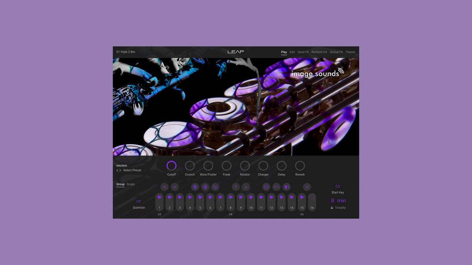Image resolution: width=472 pixels, height=265 pixels.
Task: Trigger sample pad 11
Action: pyautogui.click(x=261, y=202)
